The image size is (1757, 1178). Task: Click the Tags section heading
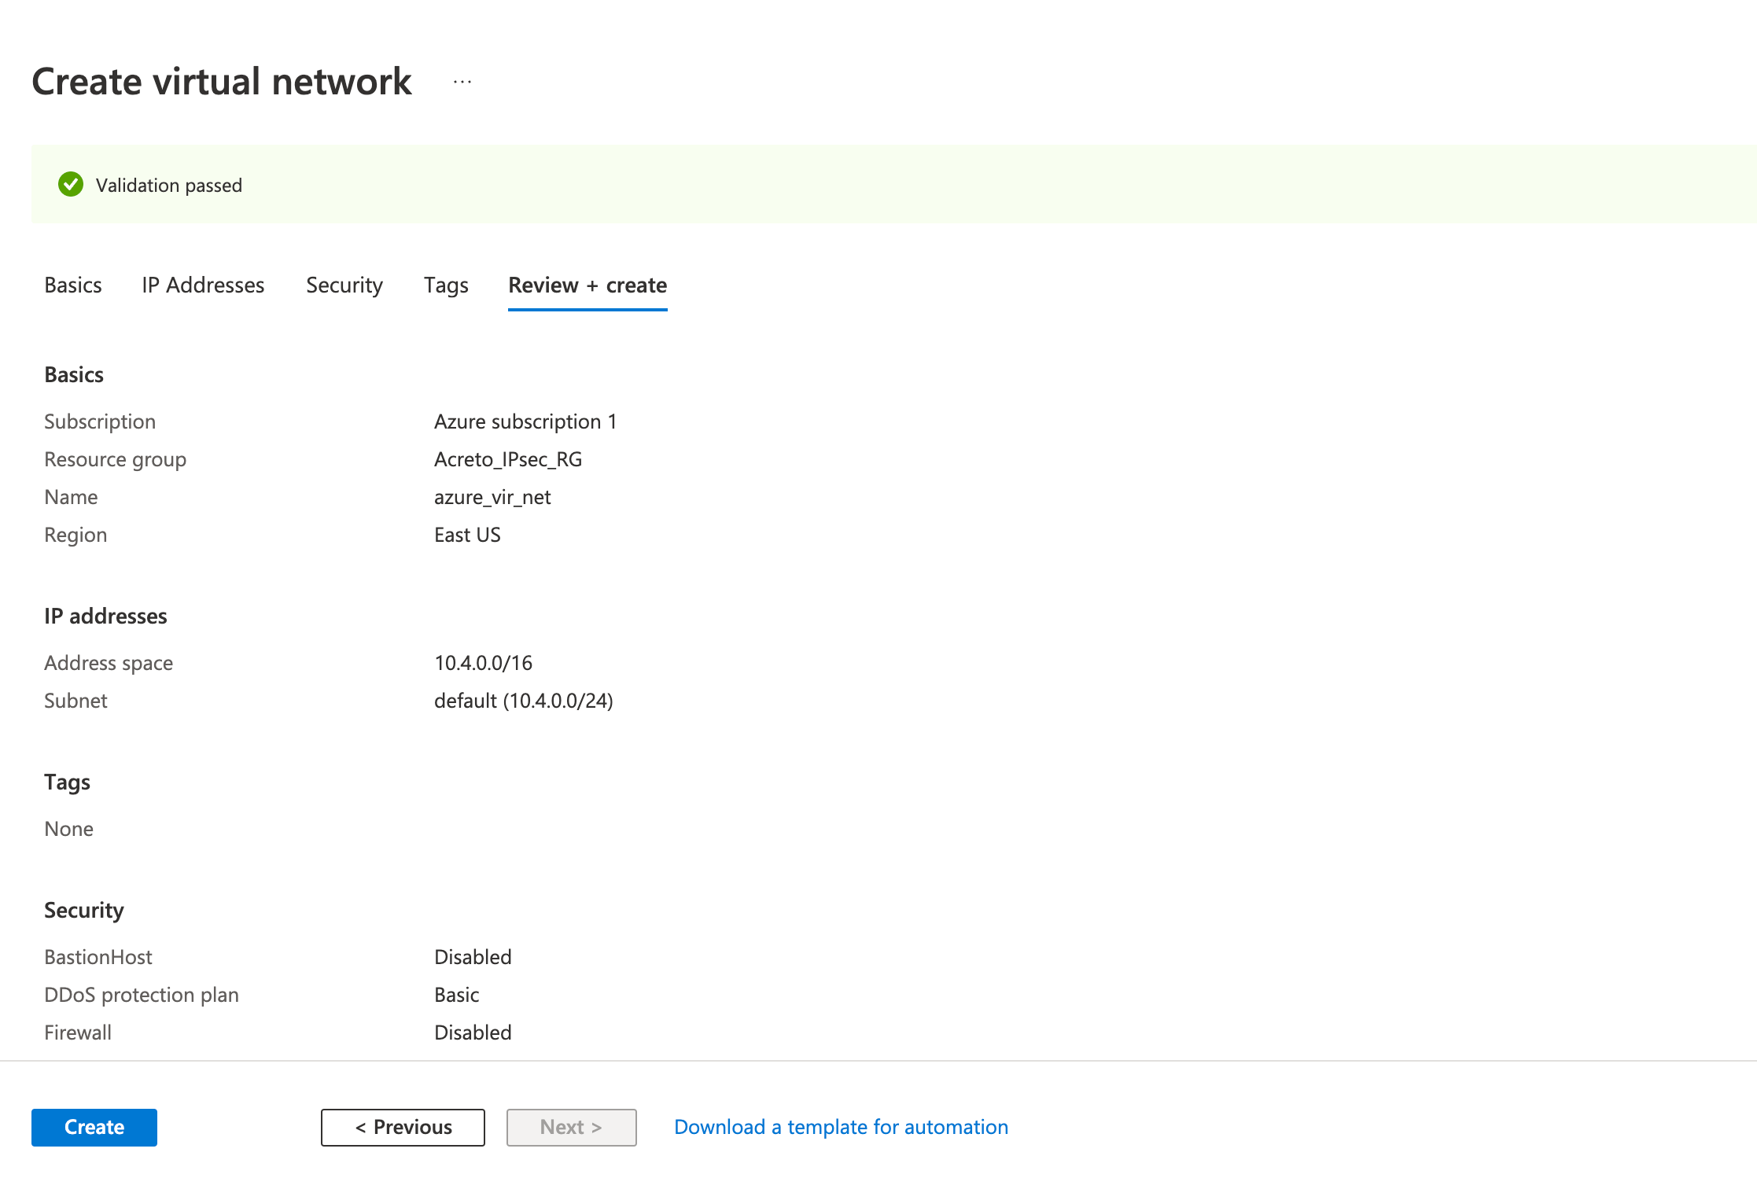point(67,782)
